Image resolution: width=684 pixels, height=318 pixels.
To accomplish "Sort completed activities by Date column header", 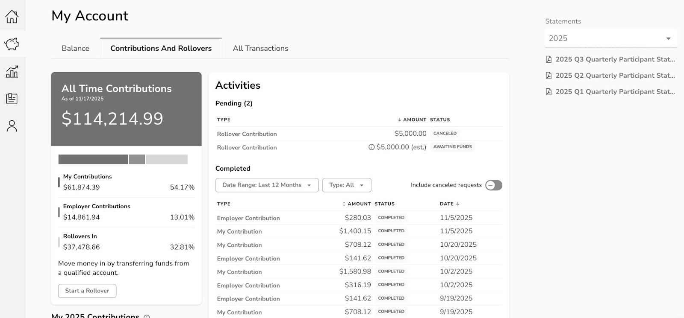I will (x=449, y=204).
